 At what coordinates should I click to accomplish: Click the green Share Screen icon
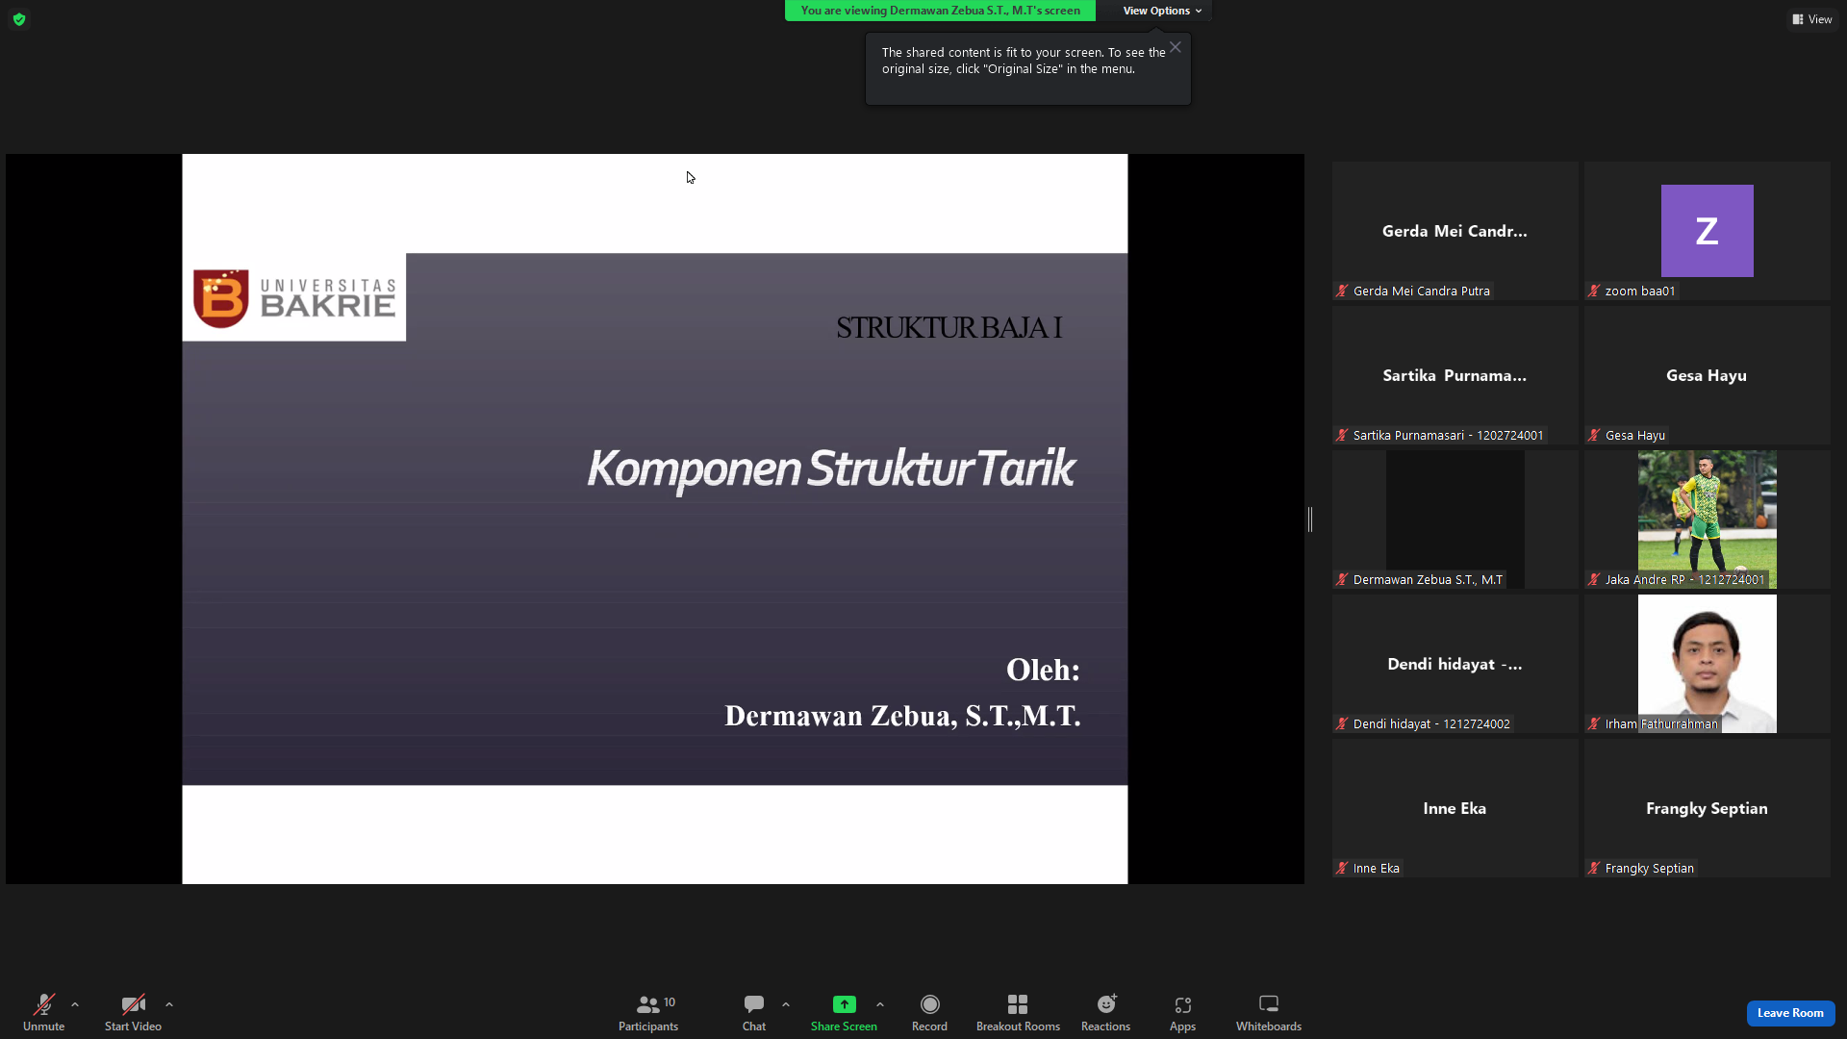tap(844, 1004)
